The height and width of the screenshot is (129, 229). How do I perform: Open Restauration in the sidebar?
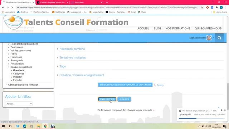tap(17, 64)
